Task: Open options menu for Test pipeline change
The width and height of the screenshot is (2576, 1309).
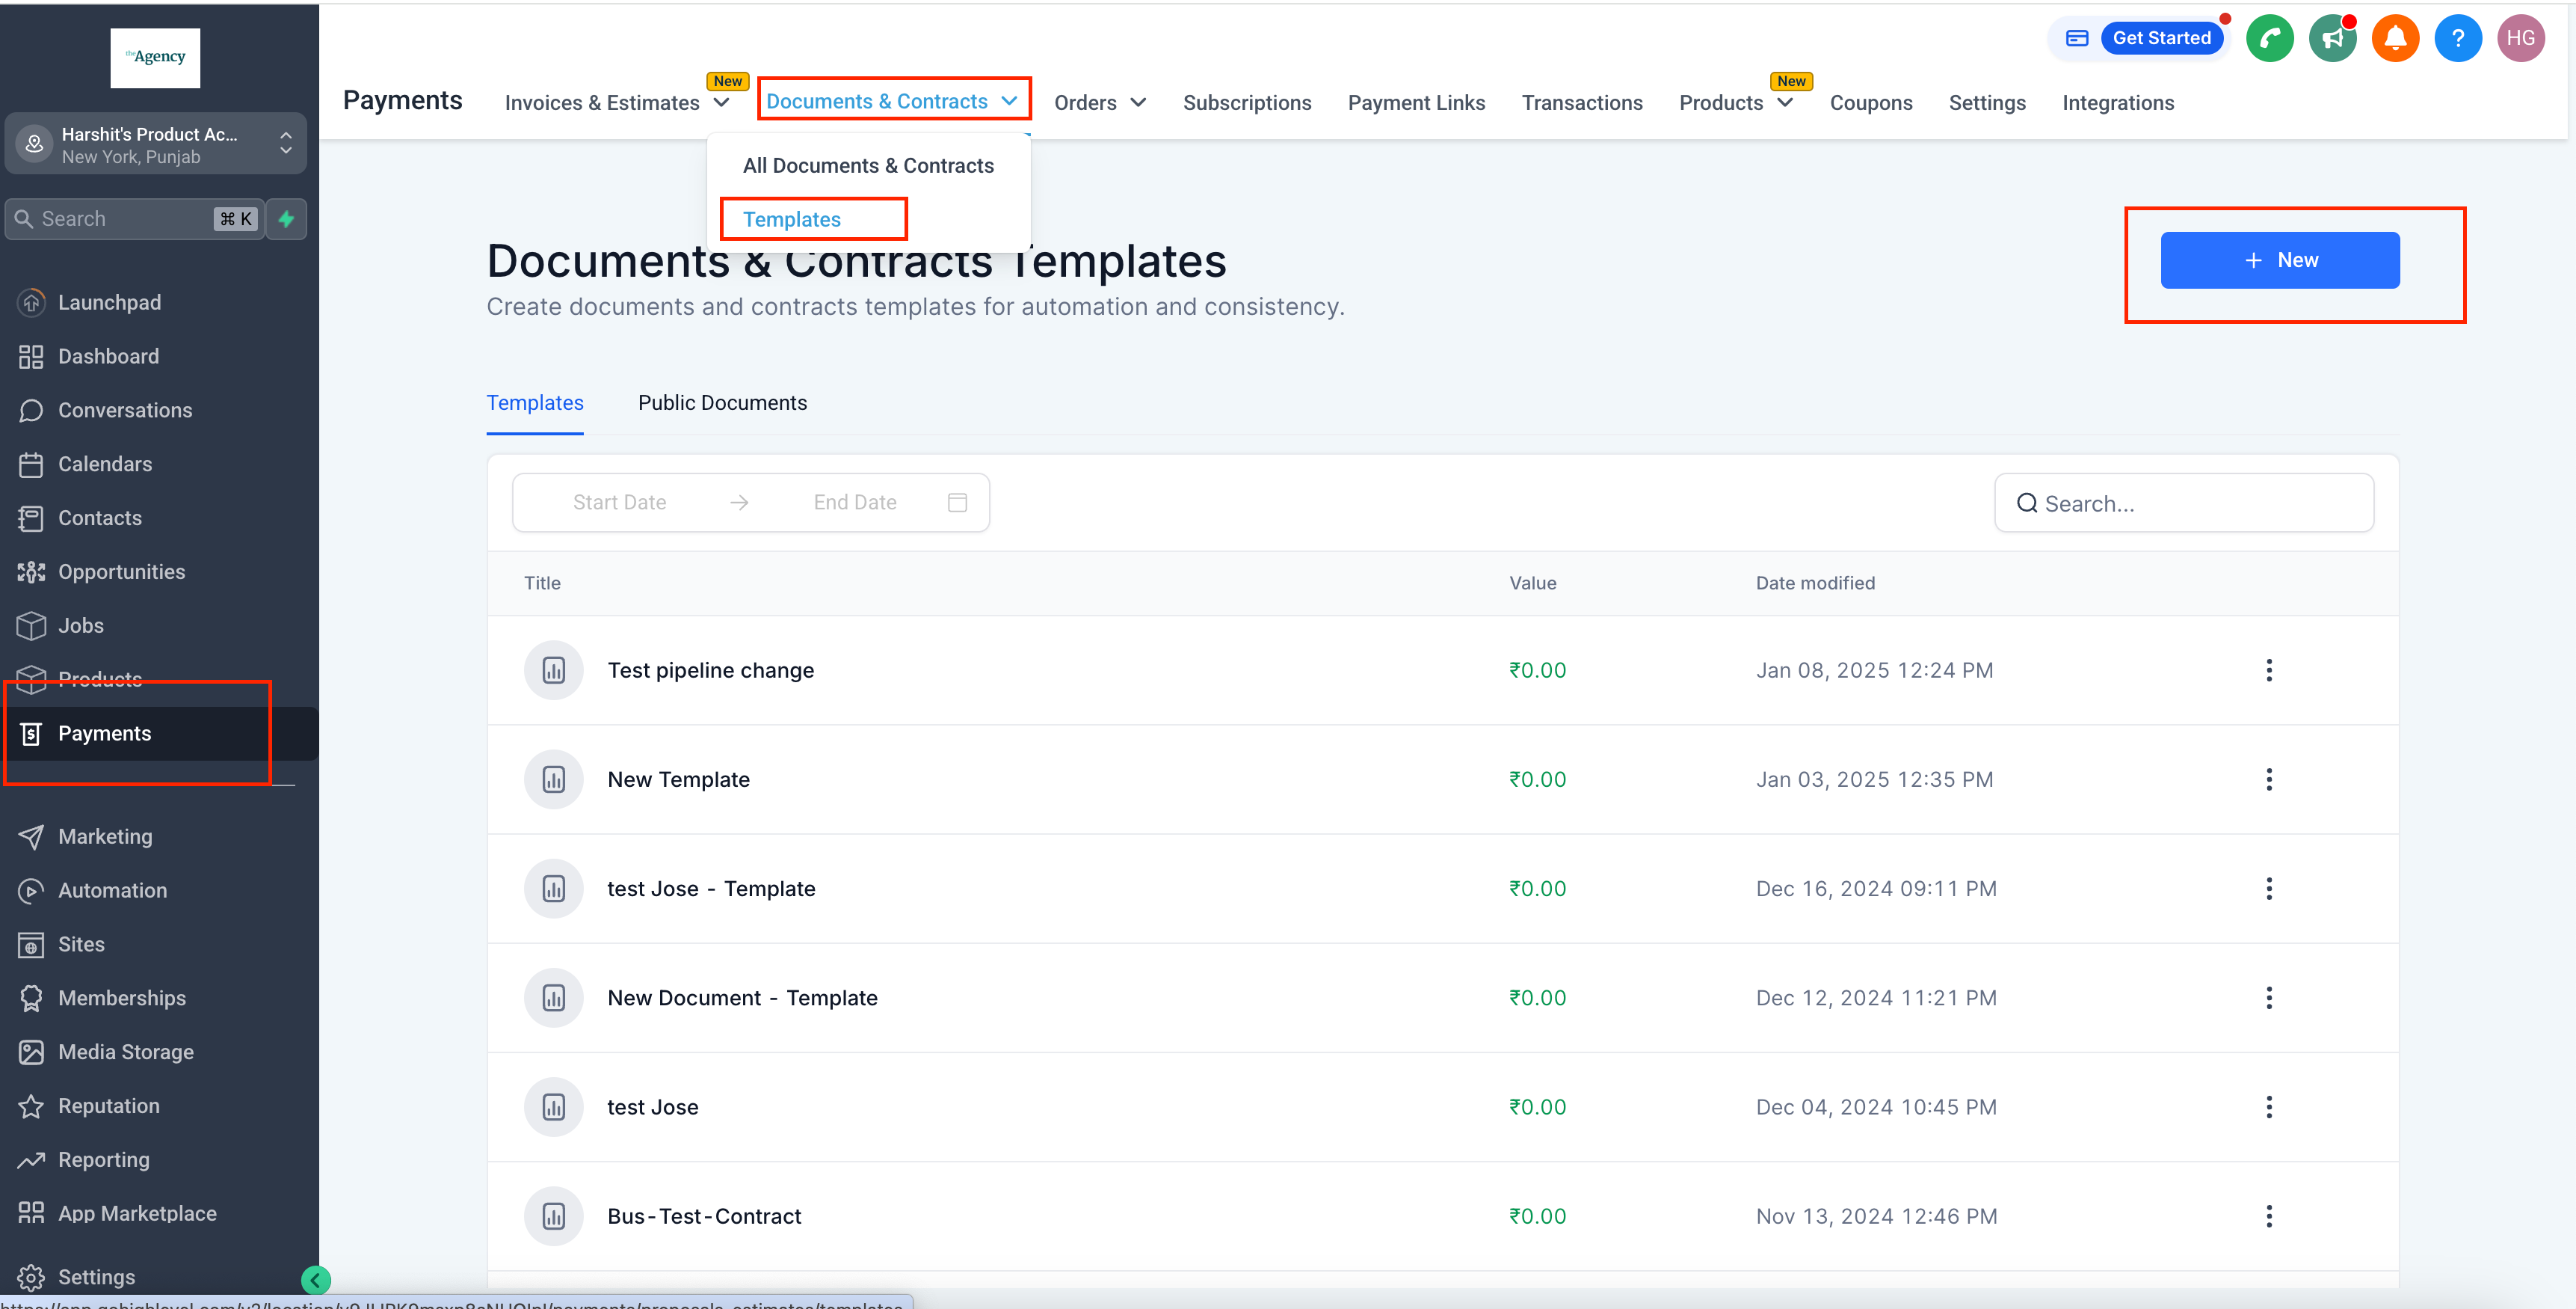Action: [2268, 669]
